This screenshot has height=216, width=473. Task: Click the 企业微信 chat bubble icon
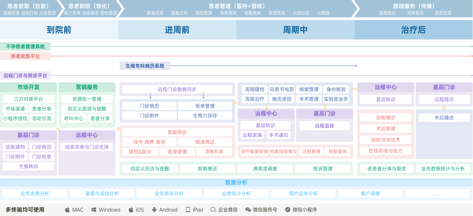click(213, 210)
